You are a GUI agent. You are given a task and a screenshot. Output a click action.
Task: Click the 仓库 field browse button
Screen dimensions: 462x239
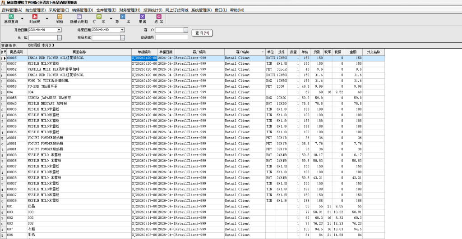click(x=59, y=38)
